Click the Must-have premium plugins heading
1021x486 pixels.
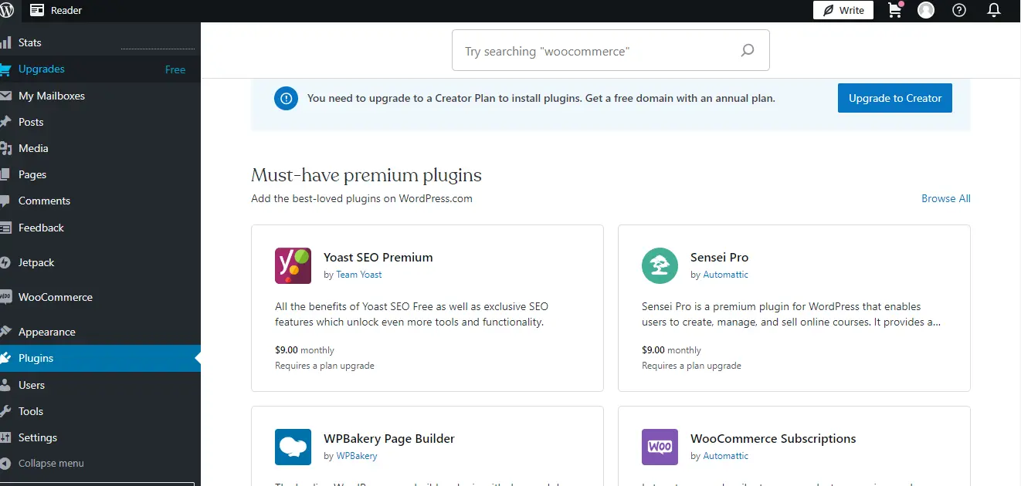coord(366,175)
